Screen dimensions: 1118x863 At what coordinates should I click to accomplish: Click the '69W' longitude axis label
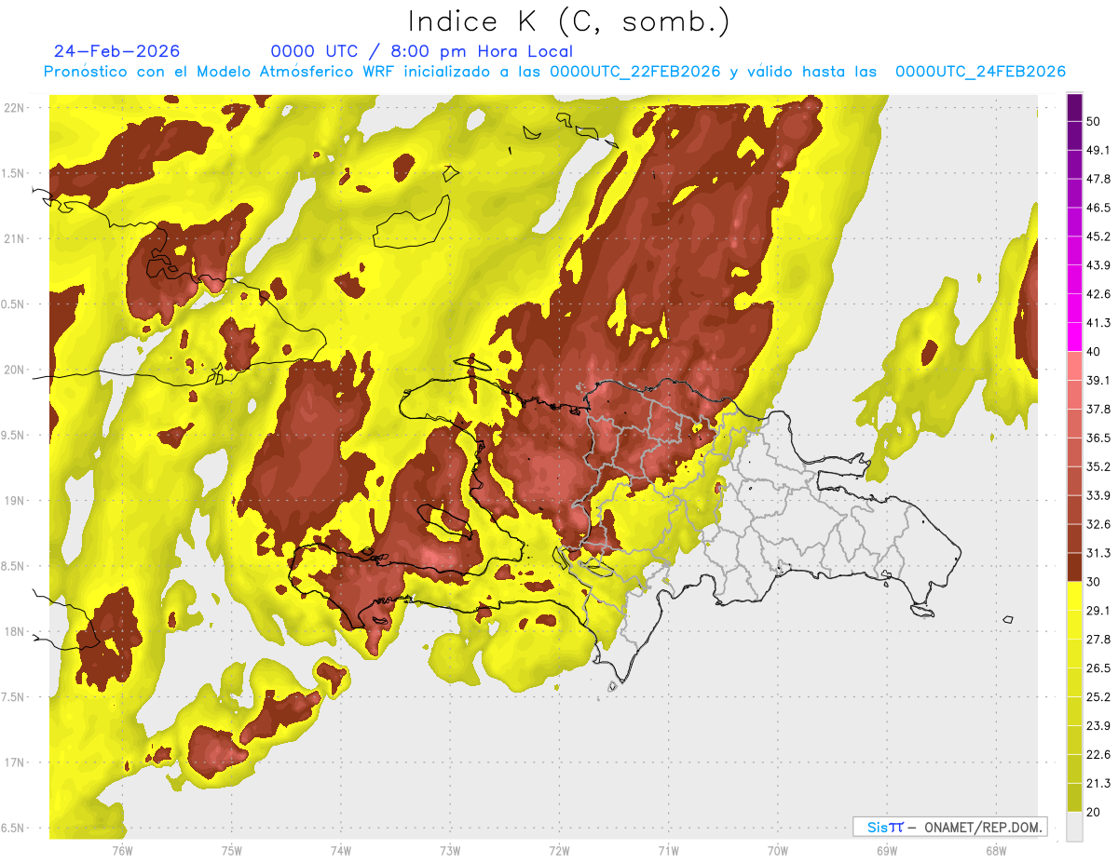[887, 851]
